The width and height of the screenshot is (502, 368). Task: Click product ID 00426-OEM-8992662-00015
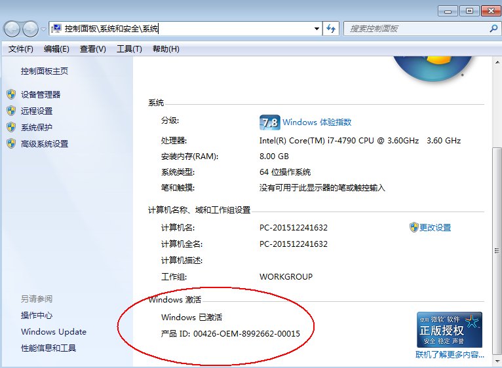tap(247, 334)
